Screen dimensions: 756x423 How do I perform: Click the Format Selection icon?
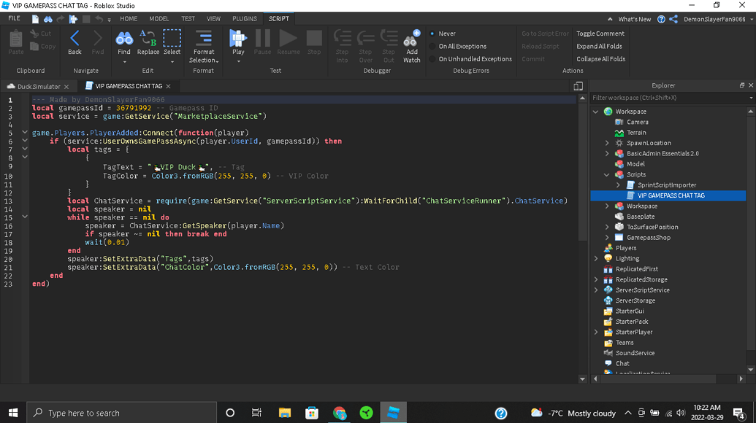point(204,38)
